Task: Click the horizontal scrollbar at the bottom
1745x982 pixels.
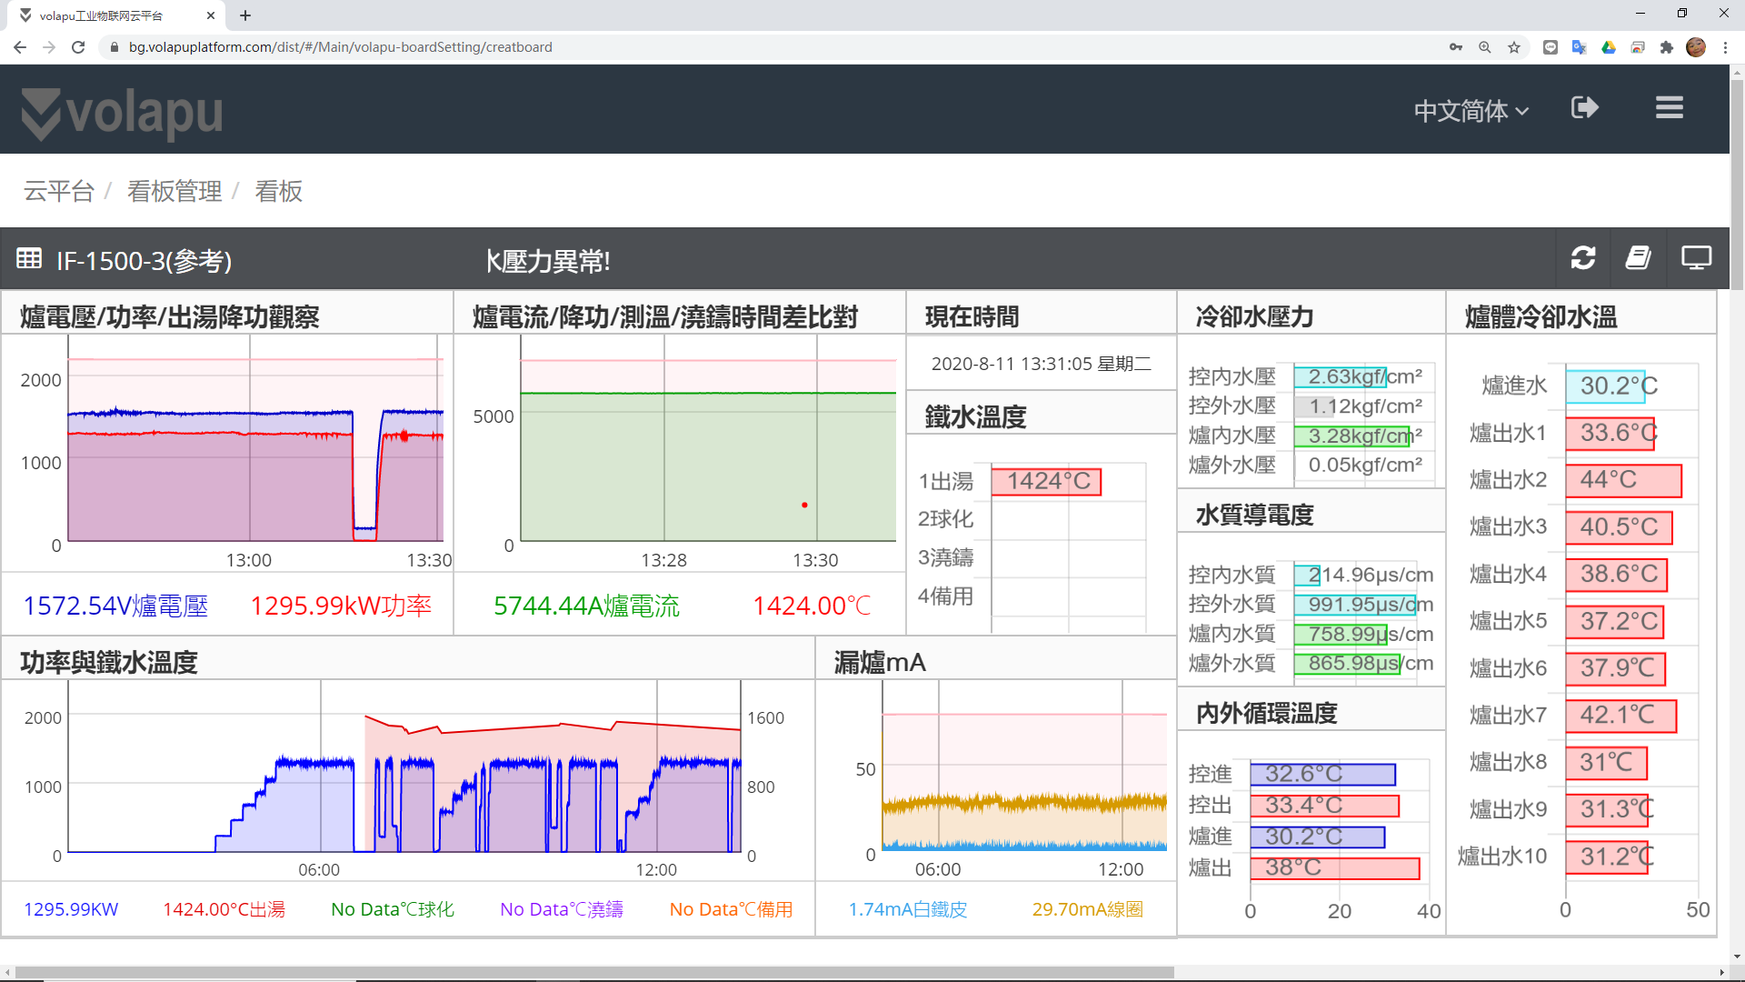Action: pyautogui.click(x=594, y=972)
